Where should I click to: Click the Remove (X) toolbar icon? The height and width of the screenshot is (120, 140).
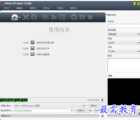[26, 17]
